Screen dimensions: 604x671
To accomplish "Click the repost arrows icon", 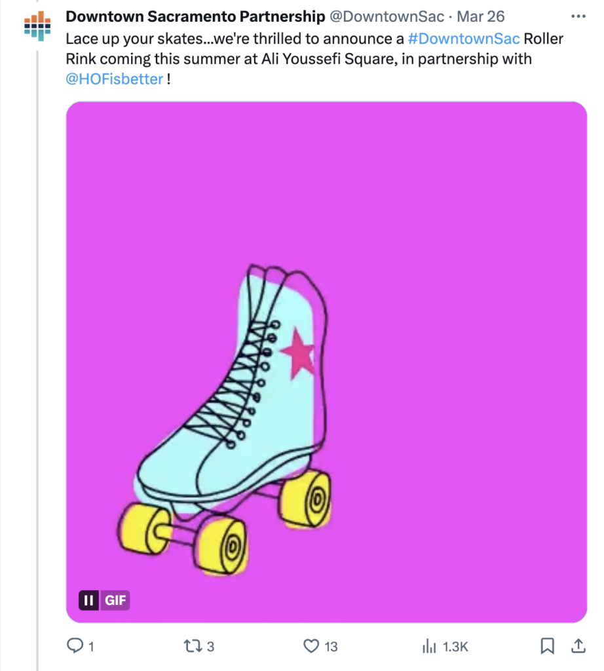I will [193, 645].
